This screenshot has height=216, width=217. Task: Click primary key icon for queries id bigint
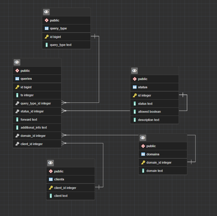17,87
